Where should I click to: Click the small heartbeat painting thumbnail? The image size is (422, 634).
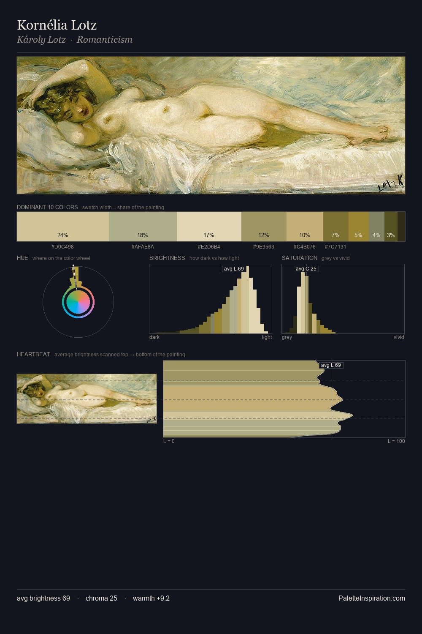point(87,399)
